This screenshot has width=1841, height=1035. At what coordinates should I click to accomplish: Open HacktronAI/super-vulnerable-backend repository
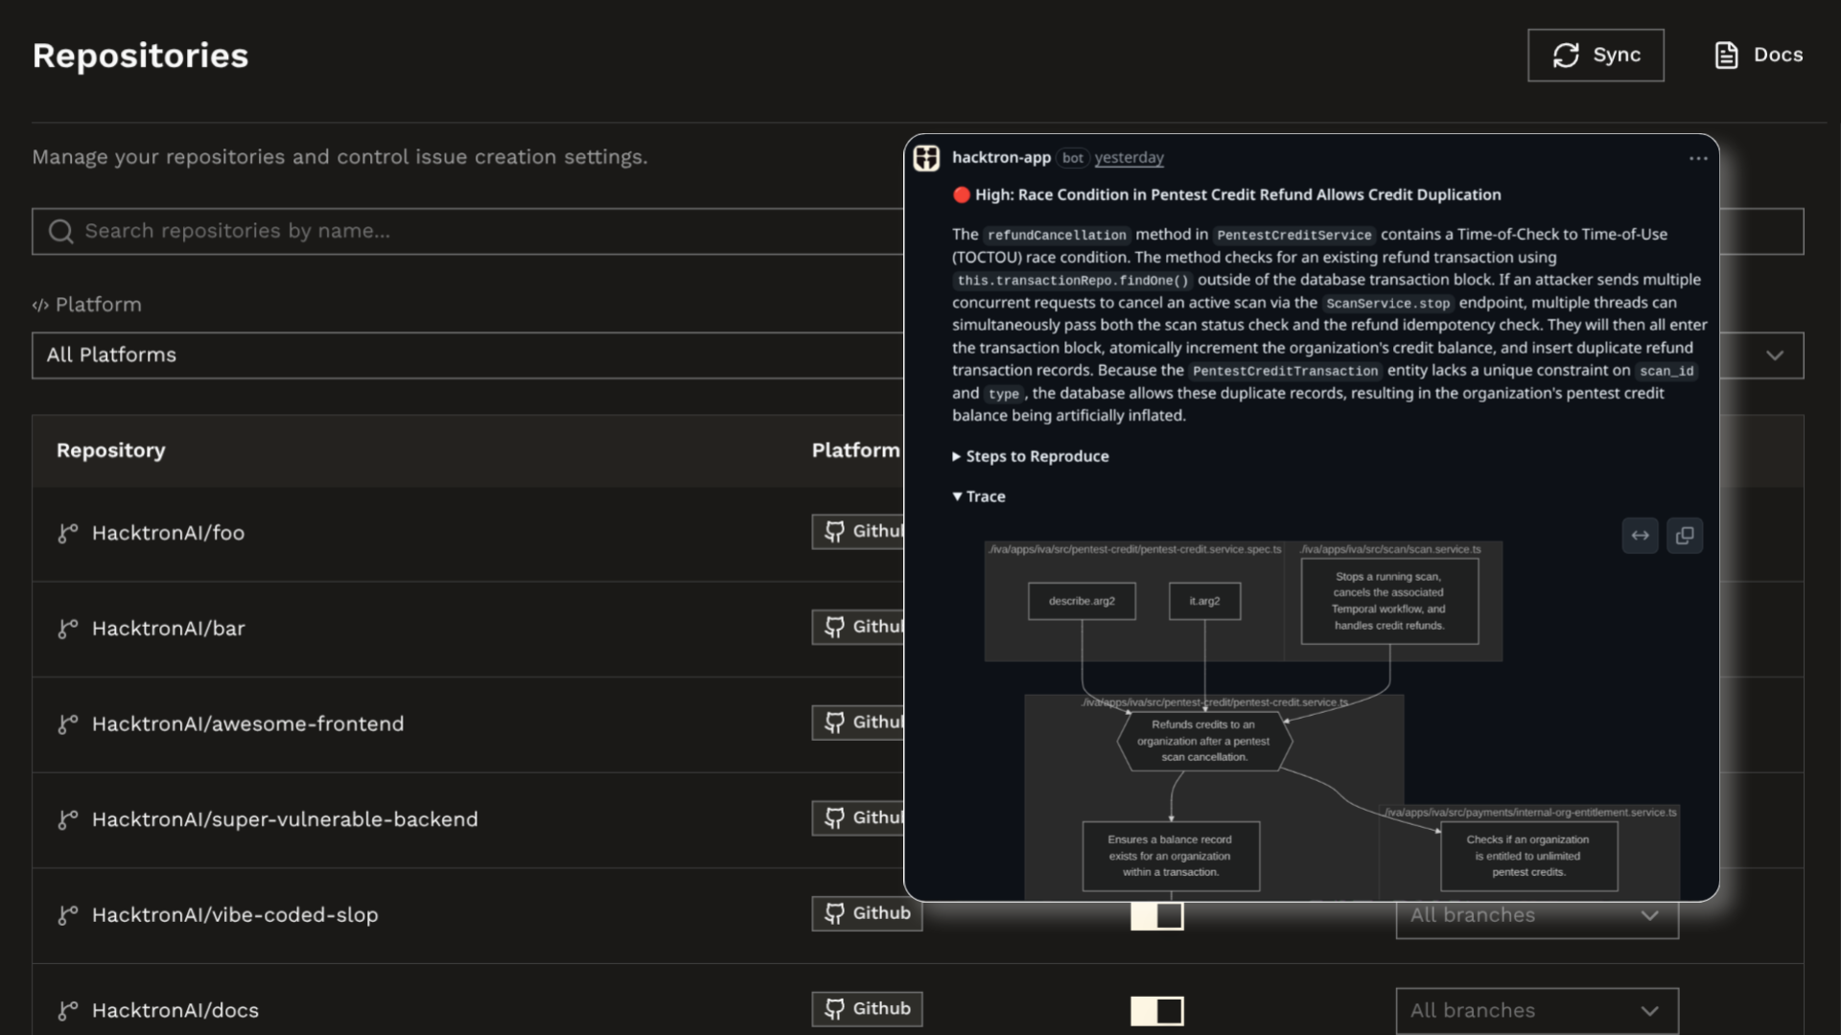285,819
